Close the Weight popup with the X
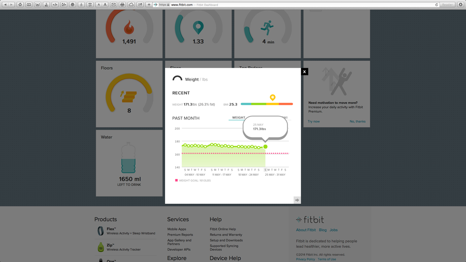The image size is (466, 262). point(304,72)
